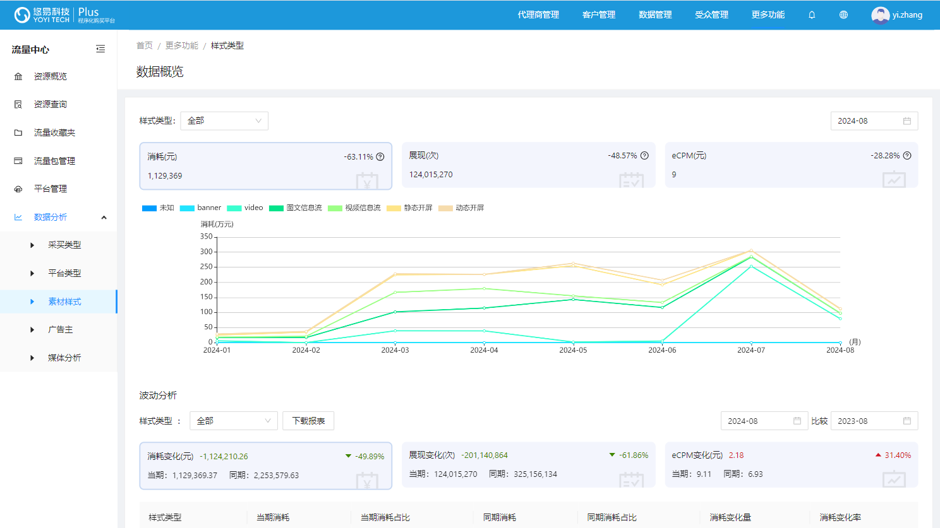Collapse the sidebar with the menu-fold icon
Viewport: 940px width, 528px height.
coord(100,49)
